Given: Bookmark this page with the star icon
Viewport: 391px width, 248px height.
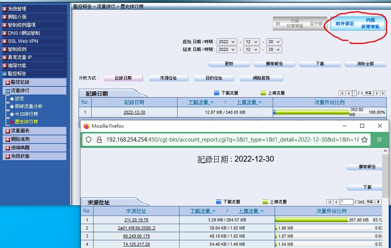Looking at the screenshot, I should click(x=364, y=140).
